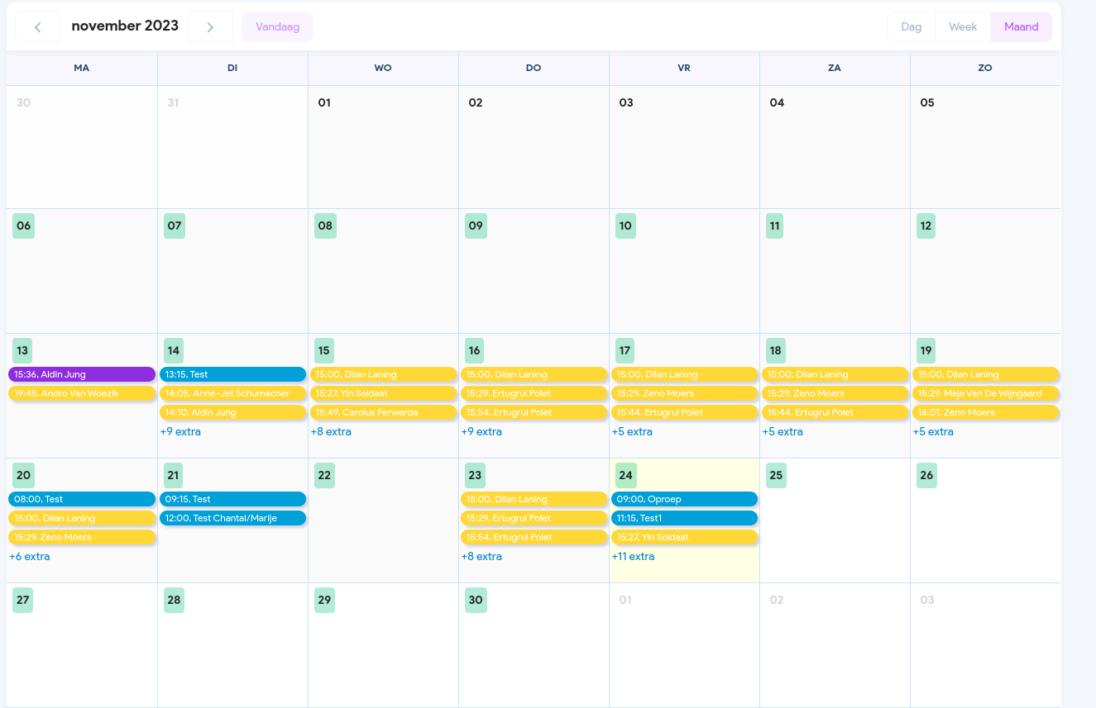Expand +9 extra events on November 14
Image resolution: width=1096 pixels, height=708 pixels.
point(180,431)
